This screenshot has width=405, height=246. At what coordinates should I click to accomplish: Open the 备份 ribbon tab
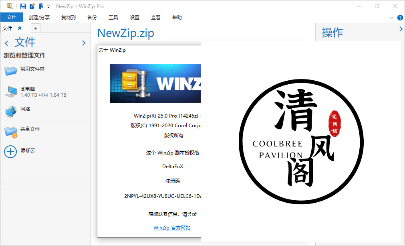92,17
